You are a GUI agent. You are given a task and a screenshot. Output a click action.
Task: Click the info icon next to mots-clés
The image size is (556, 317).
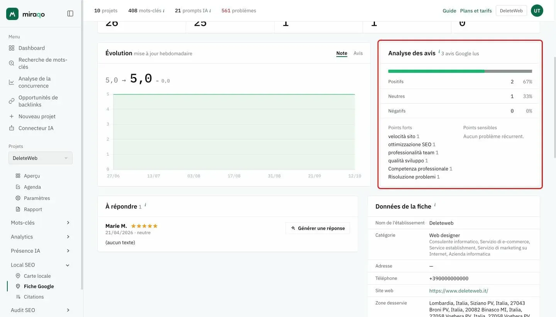pos(164,11)
